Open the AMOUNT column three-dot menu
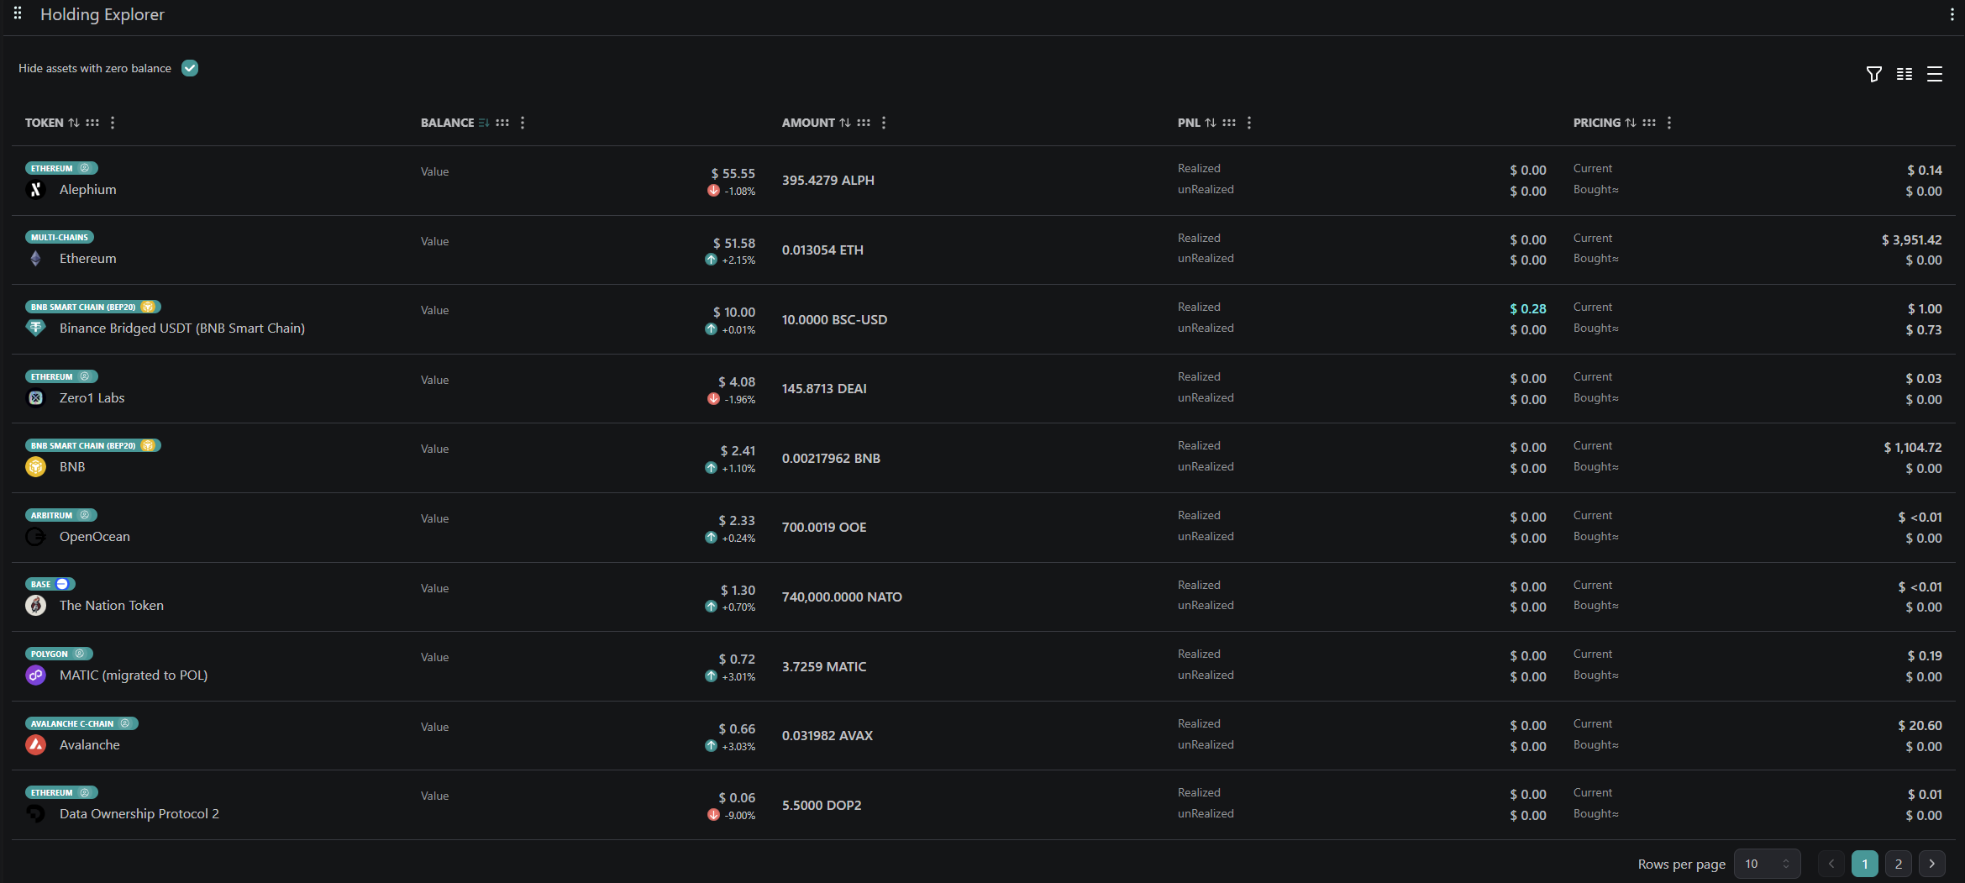Image resolution: width=1965 pixels, height=883 pixels. (x=883, y=122)
